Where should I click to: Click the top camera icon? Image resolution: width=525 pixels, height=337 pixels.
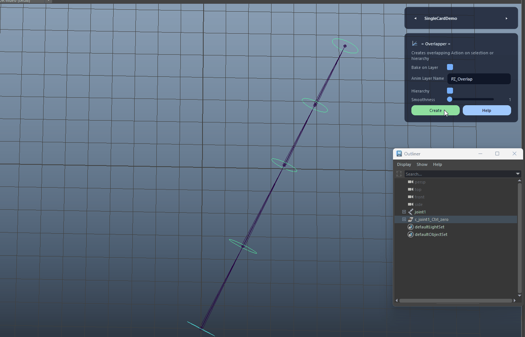click(x=410, y=189)
